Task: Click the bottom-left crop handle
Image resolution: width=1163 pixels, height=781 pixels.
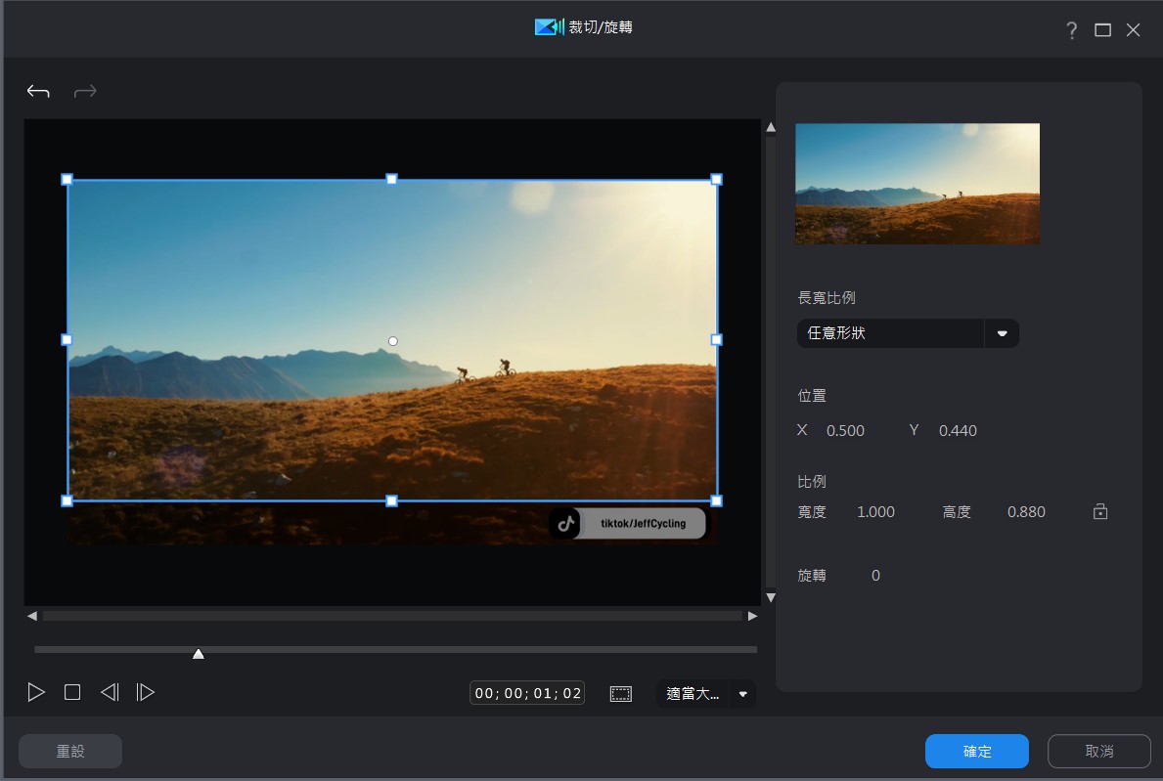Action: (x=67, y=500)
